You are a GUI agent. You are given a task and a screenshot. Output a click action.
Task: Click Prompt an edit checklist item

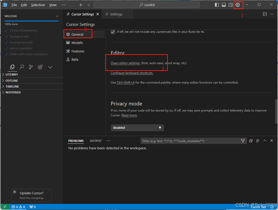[21, 42]
